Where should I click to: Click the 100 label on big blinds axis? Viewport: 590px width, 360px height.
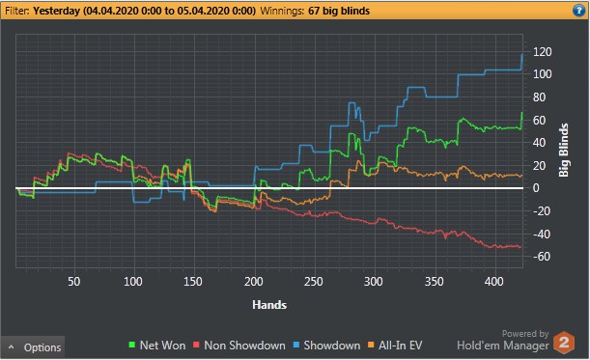click(543, 74)
